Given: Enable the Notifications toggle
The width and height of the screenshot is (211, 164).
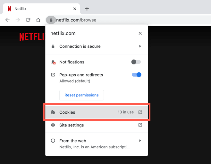Looking at the screenshot, I should [x=136, y=62].
